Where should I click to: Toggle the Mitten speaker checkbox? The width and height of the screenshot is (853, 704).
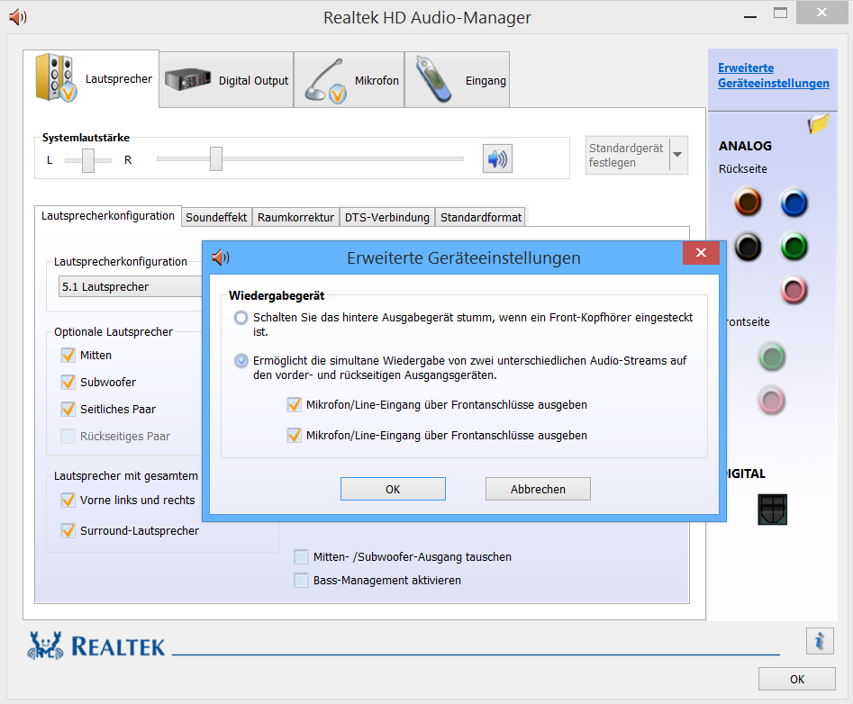(x=68, y=355)
